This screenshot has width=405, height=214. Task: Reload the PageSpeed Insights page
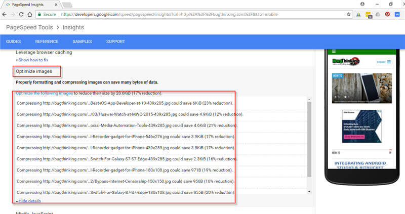21,15
